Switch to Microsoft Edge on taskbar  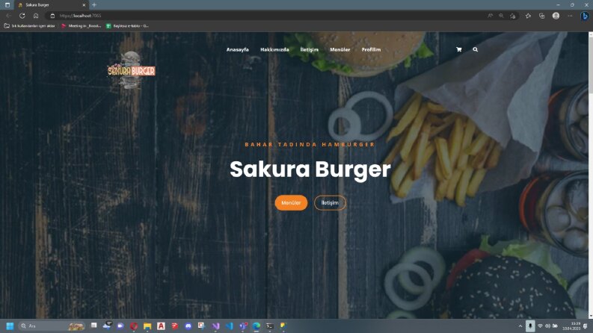click(256, 326)
